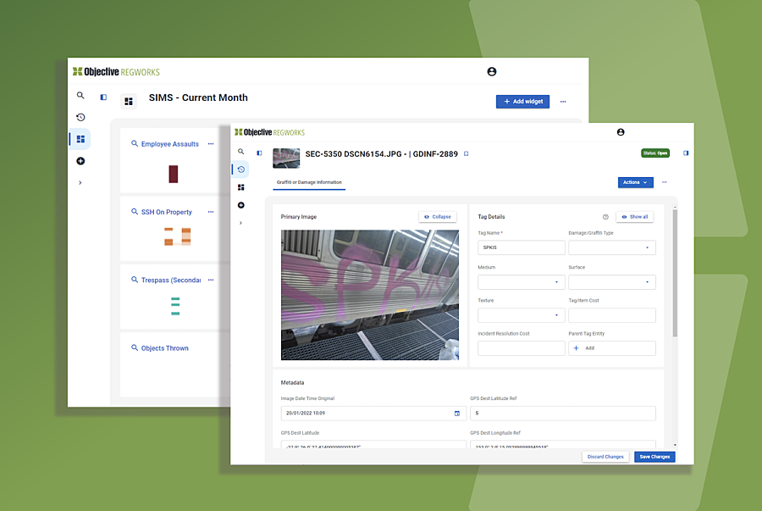Show all Tag Details fields

[635, 217]
